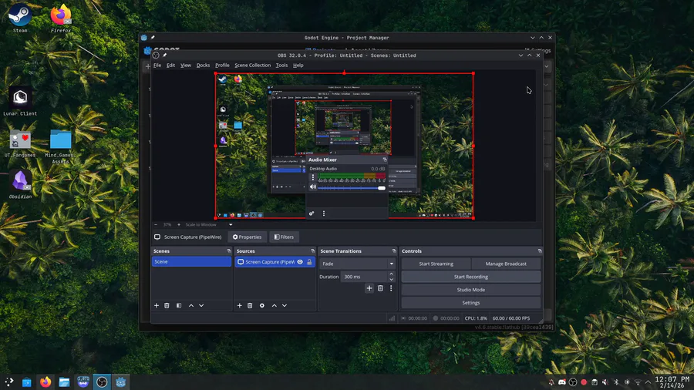Click Start Recording
Image resolution: width=694 pixels, height=390 pixels.
[x=471, y=277]
